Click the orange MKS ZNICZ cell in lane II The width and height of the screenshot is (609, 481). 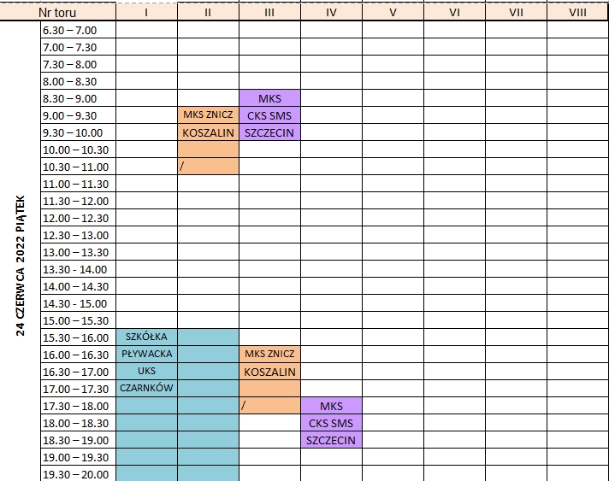208,115
